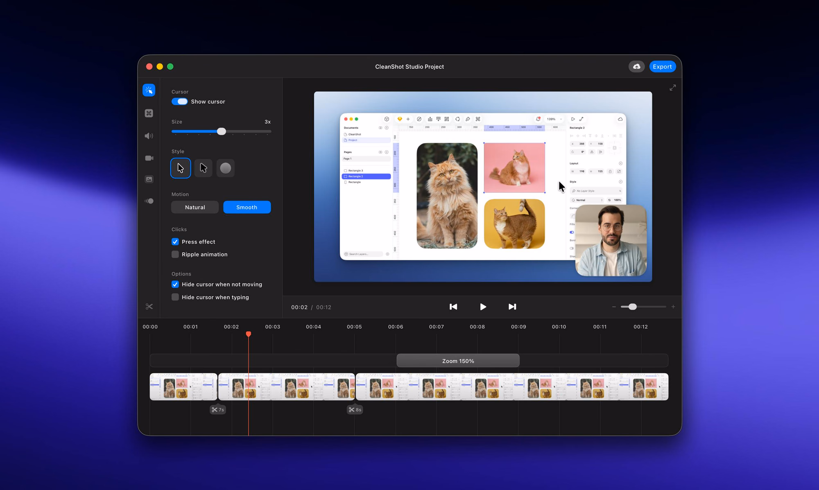The height and width of the screenshot is (490, 819).
Task: Skip to the end of video
Action: (x=512, y=307)
